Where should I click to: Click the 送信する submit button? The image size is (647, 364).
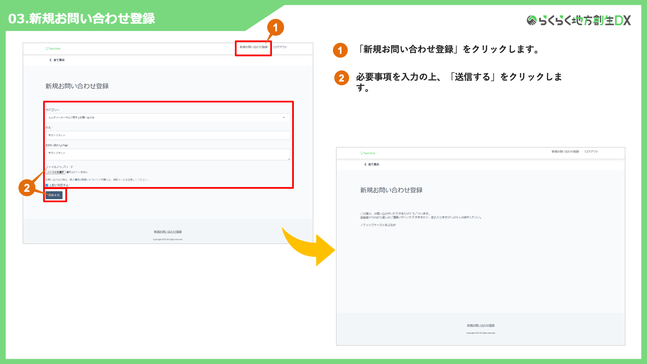coord(54,195)
